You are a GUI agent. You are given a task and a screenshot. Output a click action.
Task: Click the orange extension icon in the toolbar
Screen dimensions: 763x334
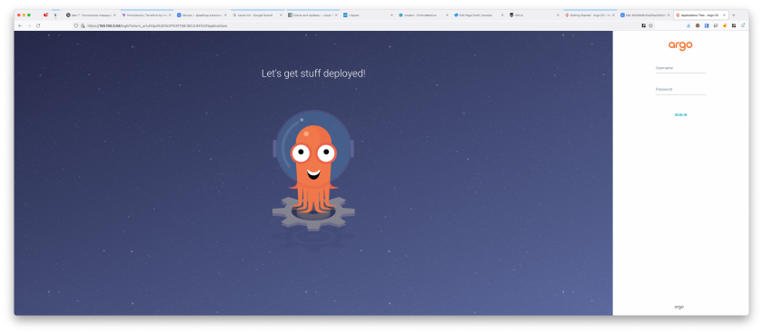[x=725, y=25]
